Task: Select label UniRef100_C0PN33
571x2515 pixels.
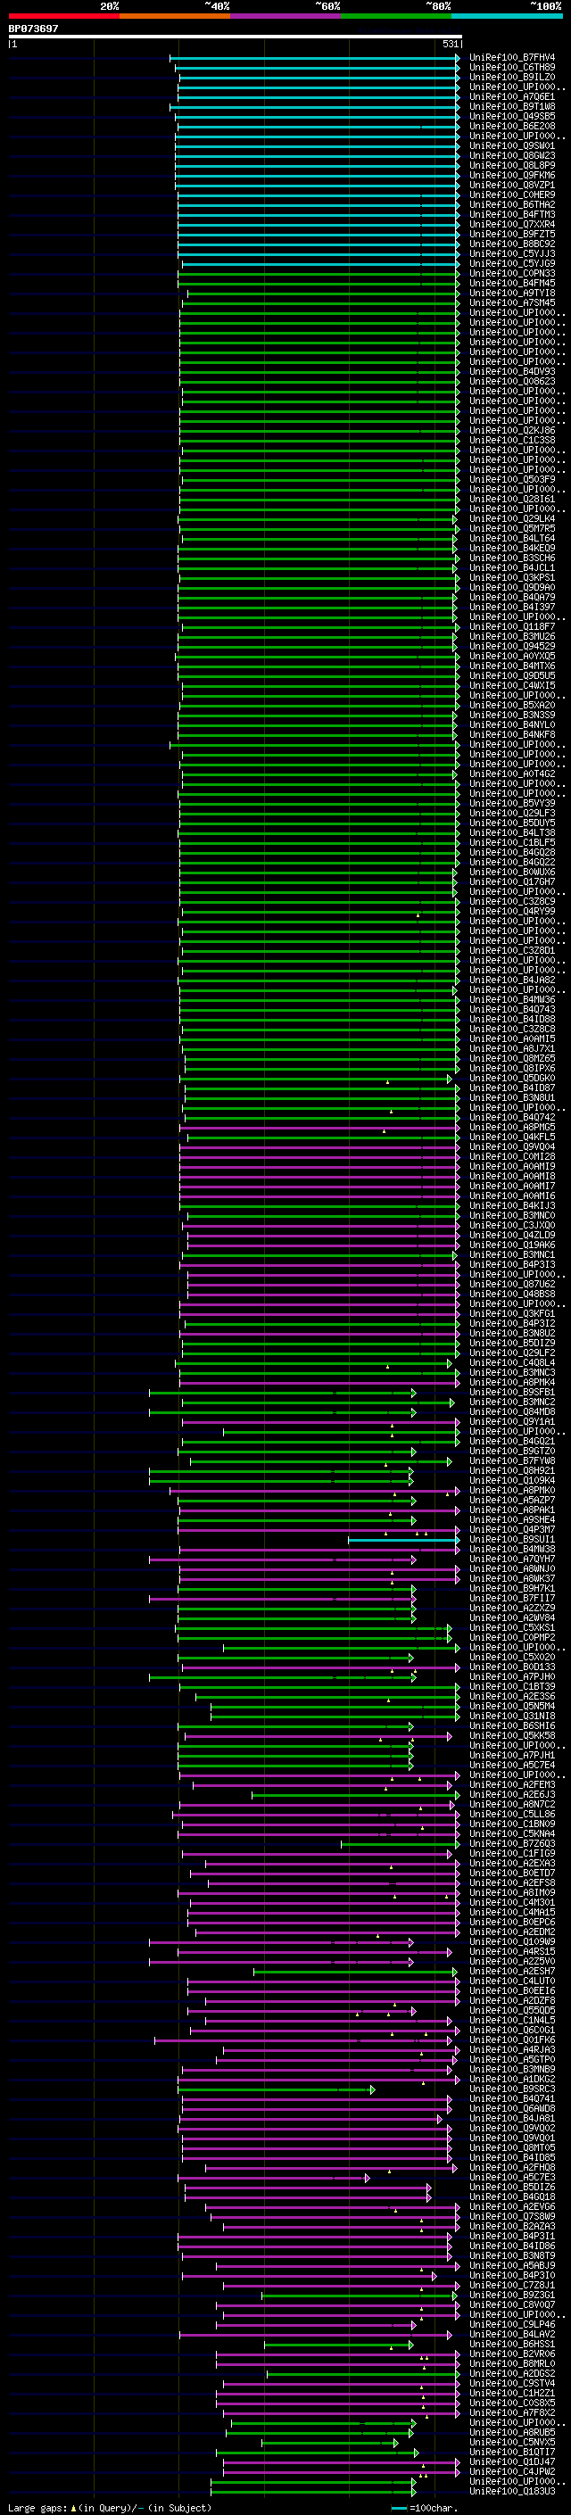Action: point(511,273)
